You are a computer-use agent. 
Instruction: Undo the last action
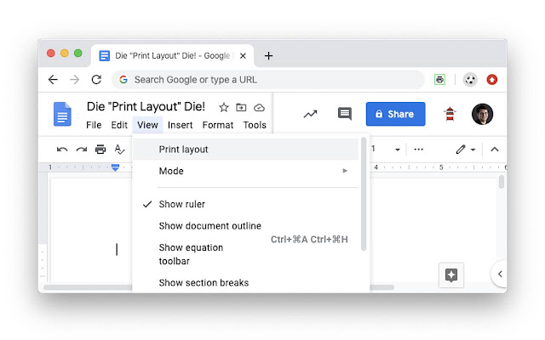[x=62, y=150]
